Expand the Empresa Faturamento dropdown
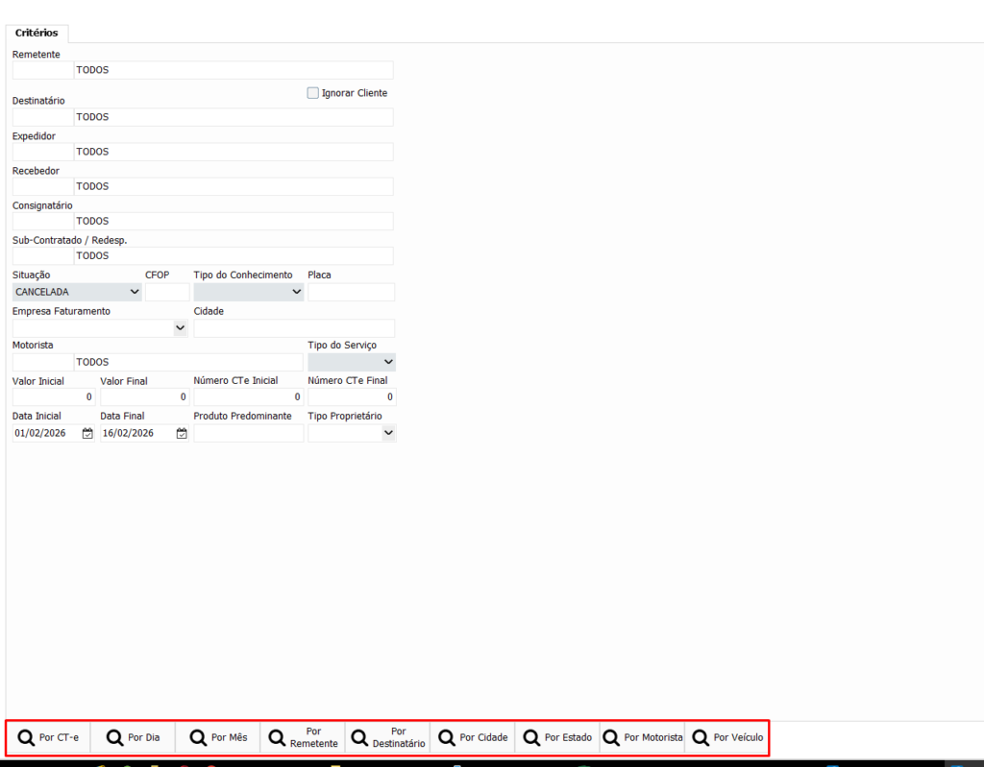Image resolution: width=984 pixels, height=767 pixels. (180, 328)
